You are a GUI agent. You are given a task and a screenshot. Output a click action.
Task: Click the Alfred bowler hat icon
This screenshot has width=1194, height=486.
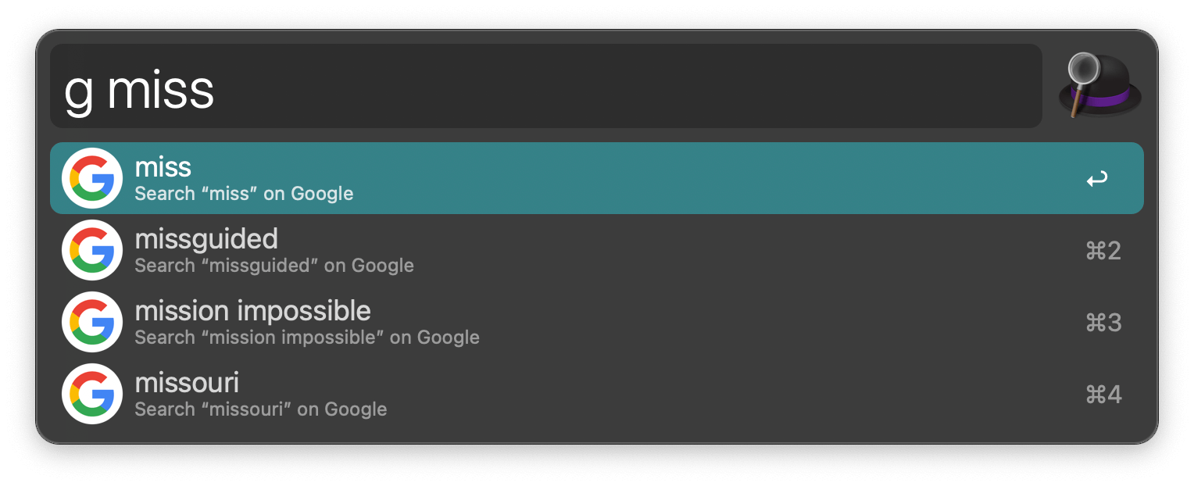[x=1099, y=86]
